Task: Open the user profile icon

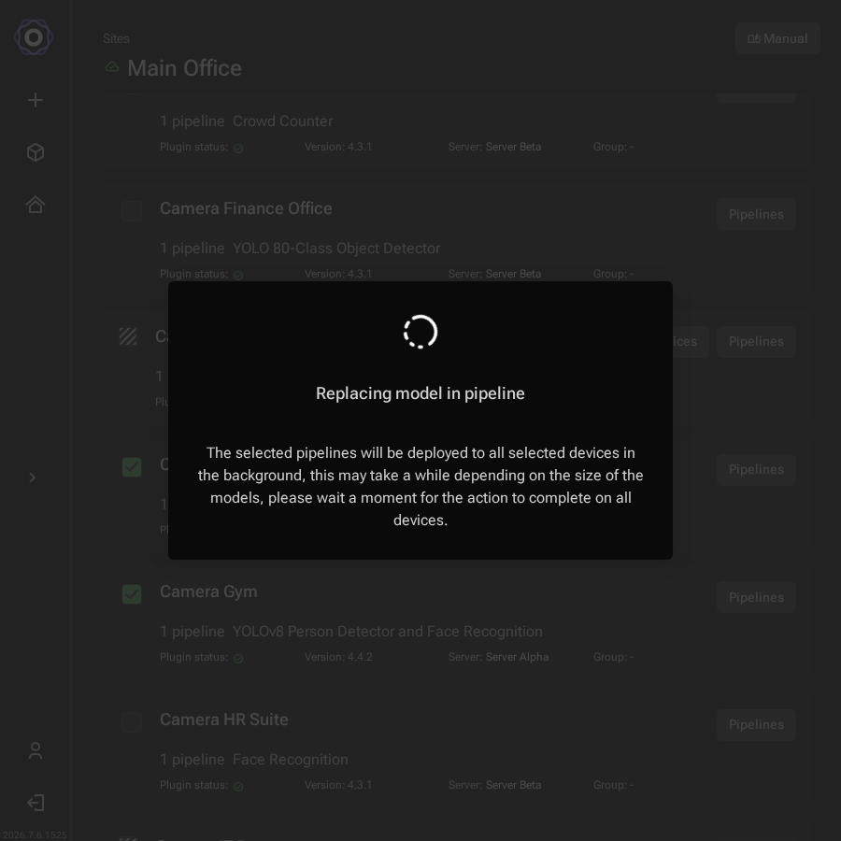Action: click(x=36, y=750)
